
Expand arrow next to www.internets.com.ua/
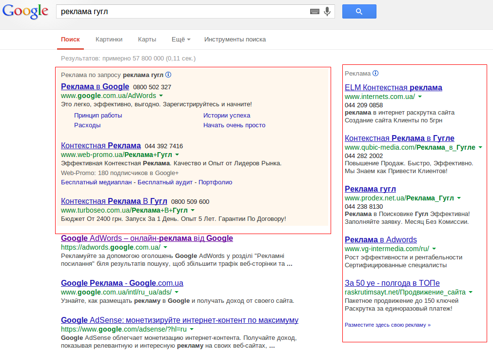pyautogui.click(x=420, y=97)
